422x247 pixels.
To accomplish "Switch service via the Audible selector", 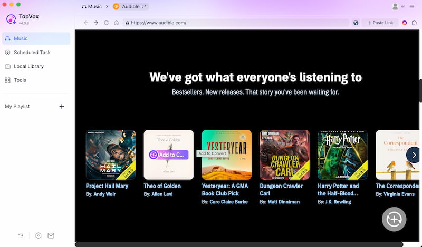I will [x=130, y=7].
